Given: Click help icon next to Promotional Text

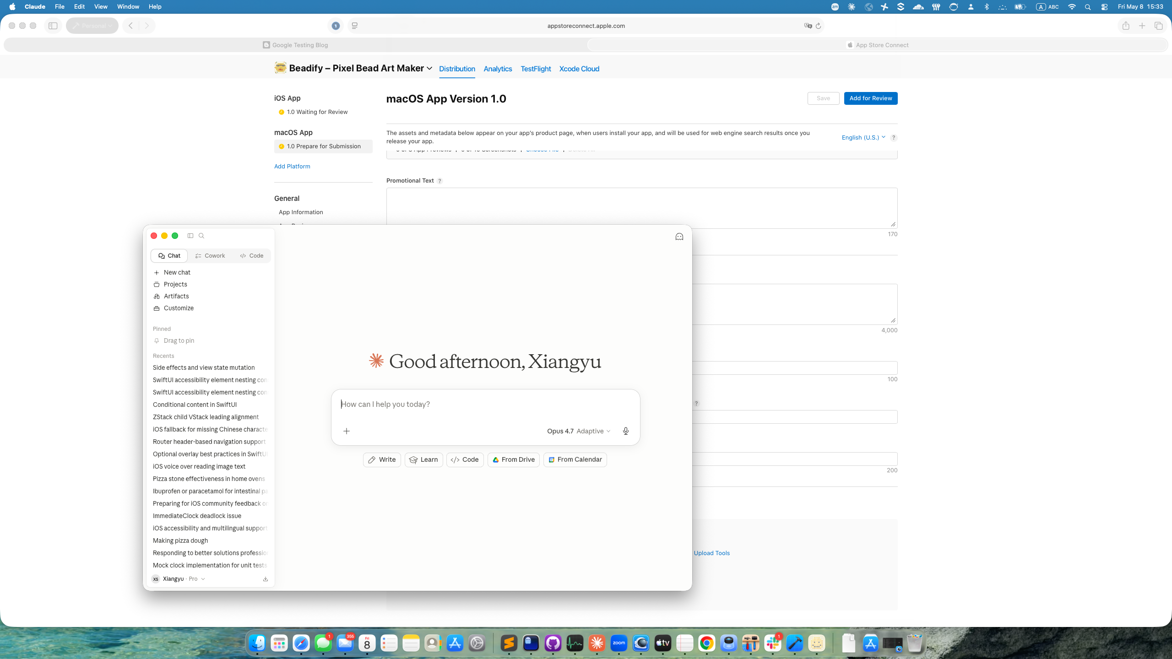Looking at the screenshot, I should tap(439, 181).
